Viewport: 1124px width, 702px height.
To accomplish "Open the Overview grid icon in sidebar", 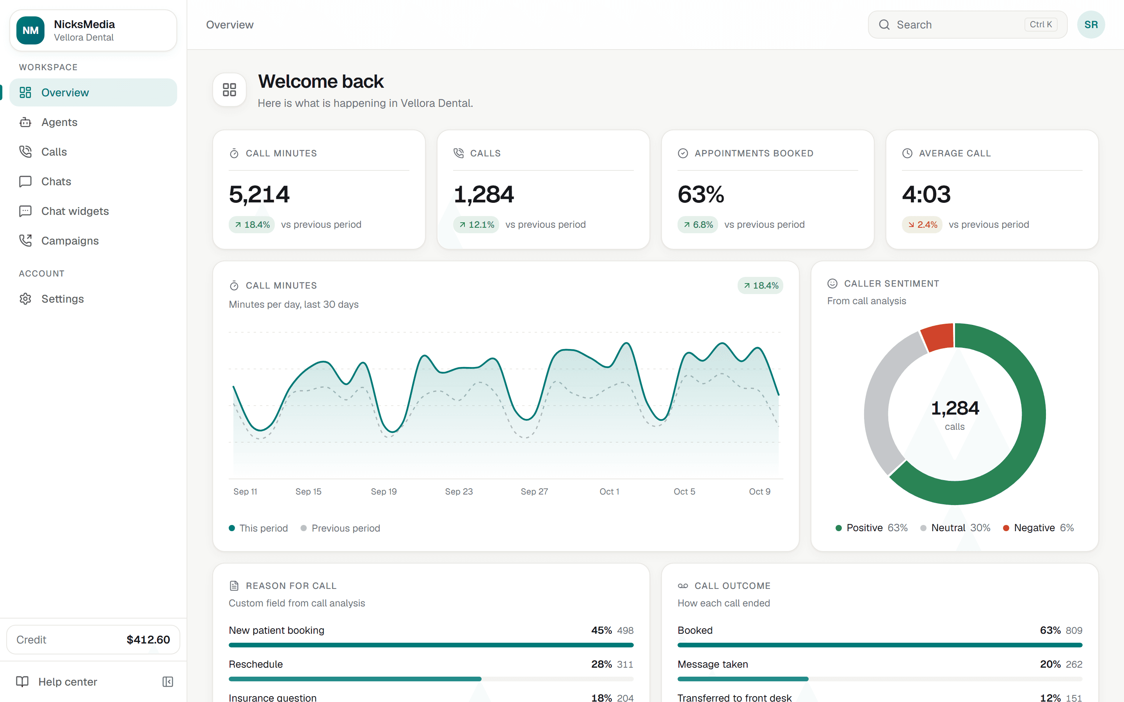I will coord(25,92).
